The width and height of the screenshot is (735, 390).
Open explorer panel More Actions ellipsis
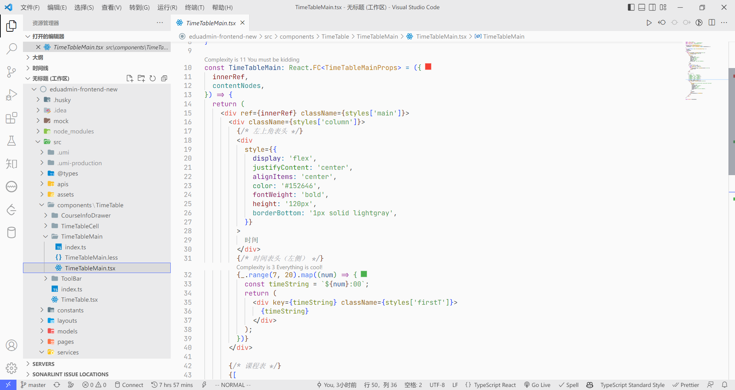(160, 23)
